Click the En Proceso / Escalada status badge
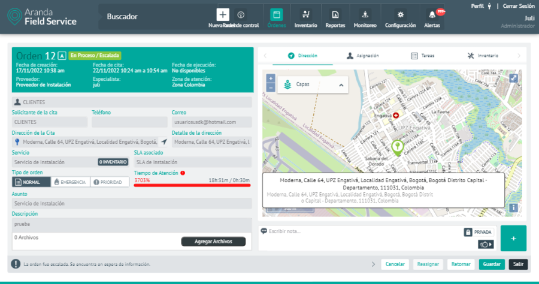Viewport: 539px width, 284px height. (95, 55)
